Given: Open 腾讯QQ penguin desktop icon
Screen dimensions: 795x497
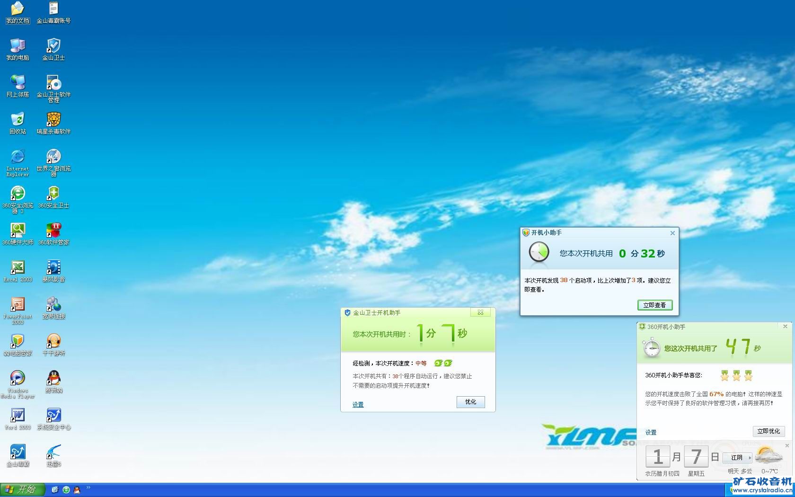Looking at the screenshot, I should 53,378.
